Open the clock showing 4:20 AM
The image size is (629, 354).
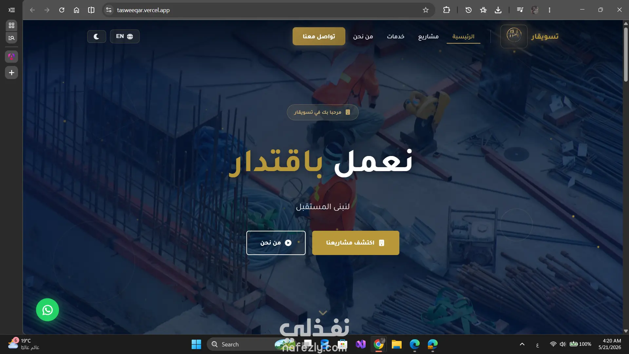610,344
